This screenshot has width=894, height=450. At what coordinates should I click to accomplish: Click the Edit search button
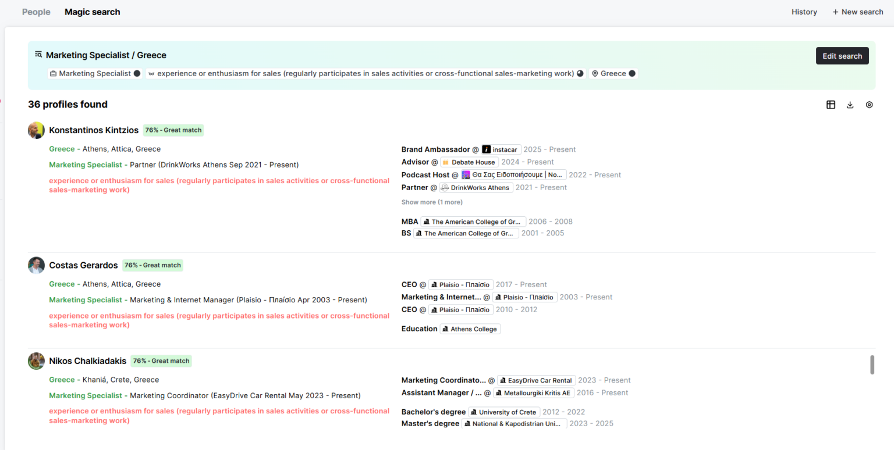click(842, 56)
